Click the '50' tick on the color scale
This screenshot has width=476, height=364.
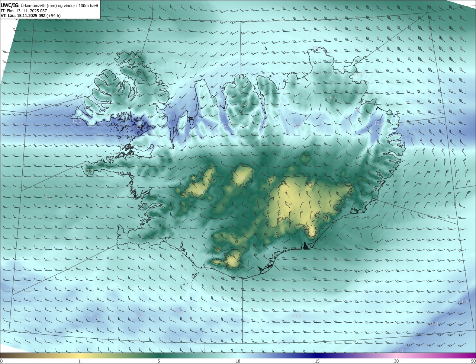tap(473, 361)
